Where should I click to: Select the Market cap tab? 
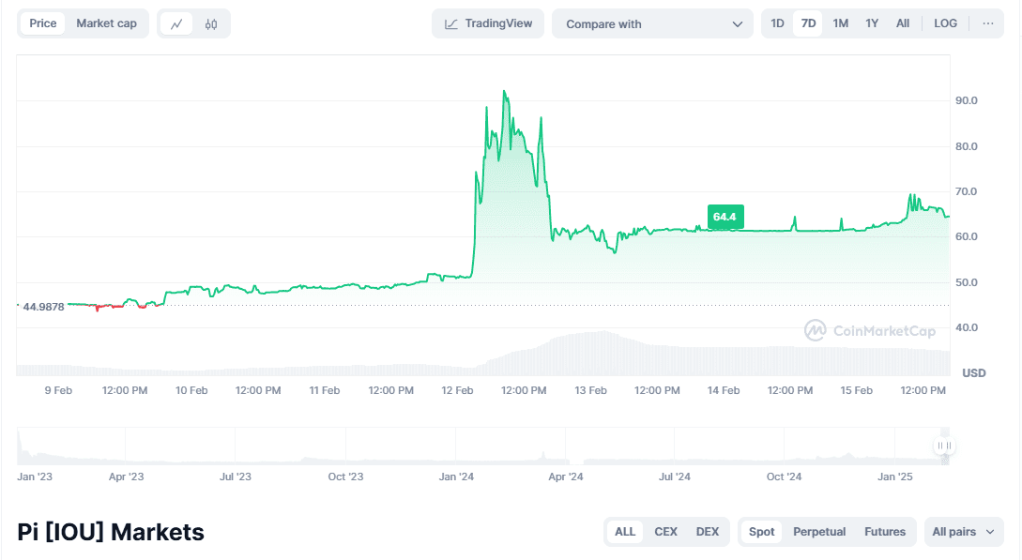pos(106,23)
